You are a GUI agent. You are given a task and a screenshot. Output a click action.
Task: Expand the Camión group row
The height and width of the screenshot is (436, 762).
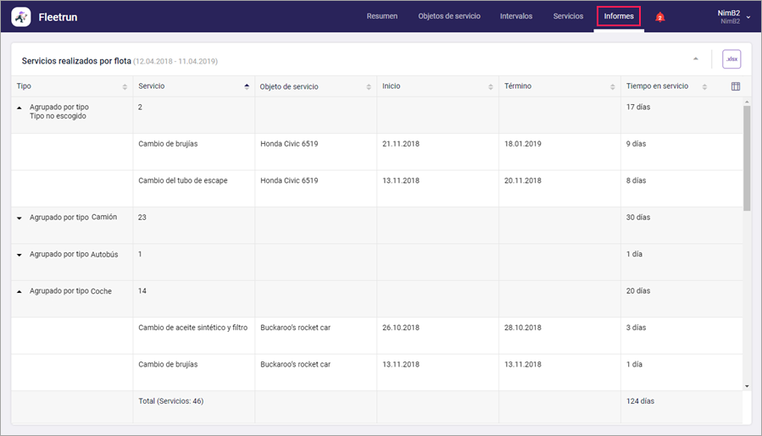pyautogui.click(x=19, y=218)
